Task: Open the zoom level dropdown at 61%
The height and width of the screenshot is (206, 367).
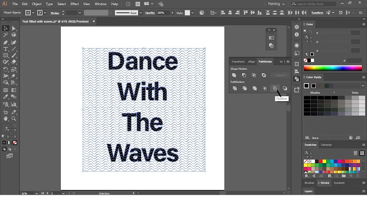Action: click(36, 193)
